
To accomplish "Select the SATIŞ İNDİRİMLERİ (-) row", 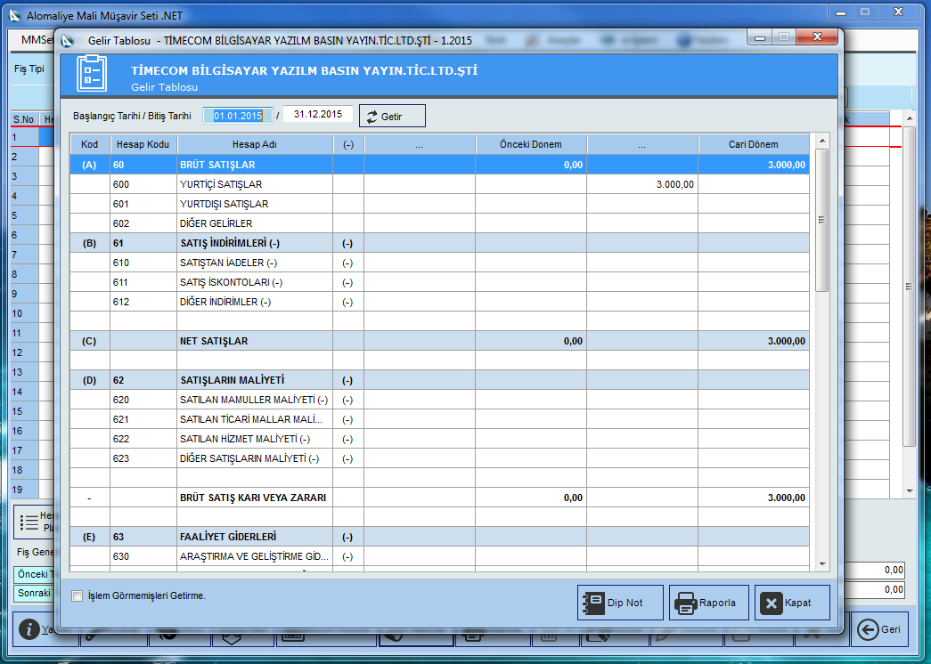I will point(439,243).
